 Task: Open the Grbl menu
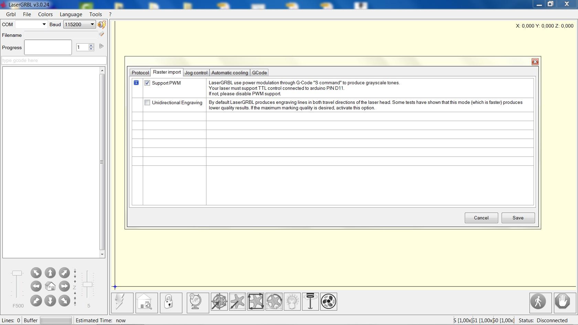(11, 14)
